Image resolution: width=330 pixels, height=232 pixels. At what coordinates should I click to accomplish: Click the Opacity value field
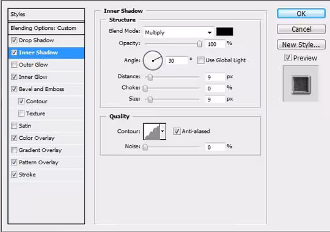(x=215, y=44)
